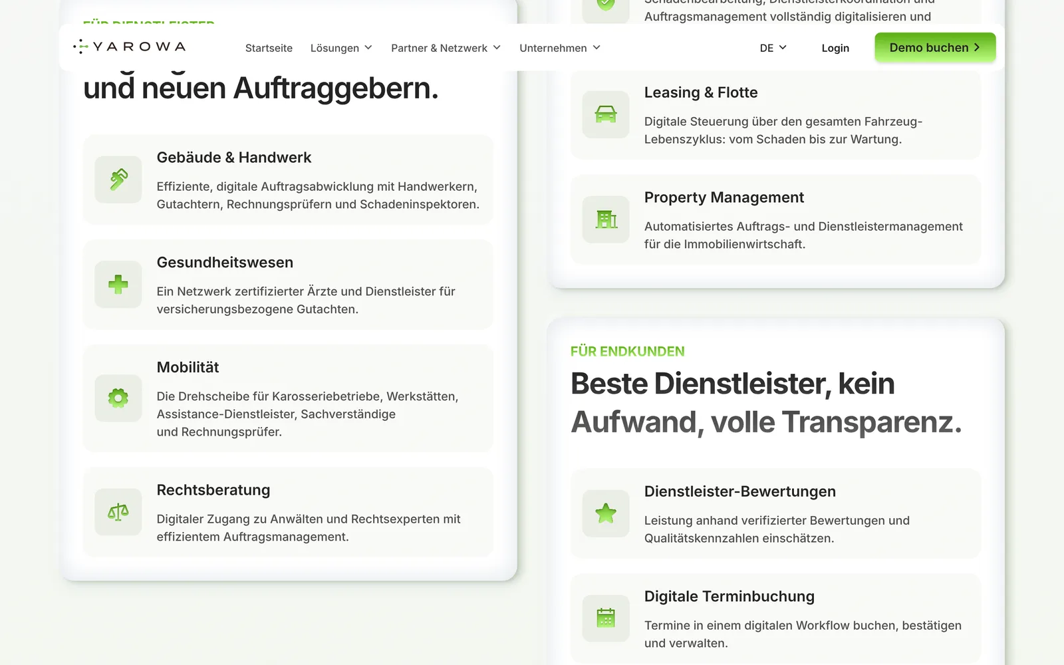The height and width of the screenshot is (665, 1064).
Task: Click the Yarowa logo
Action: 129,47
